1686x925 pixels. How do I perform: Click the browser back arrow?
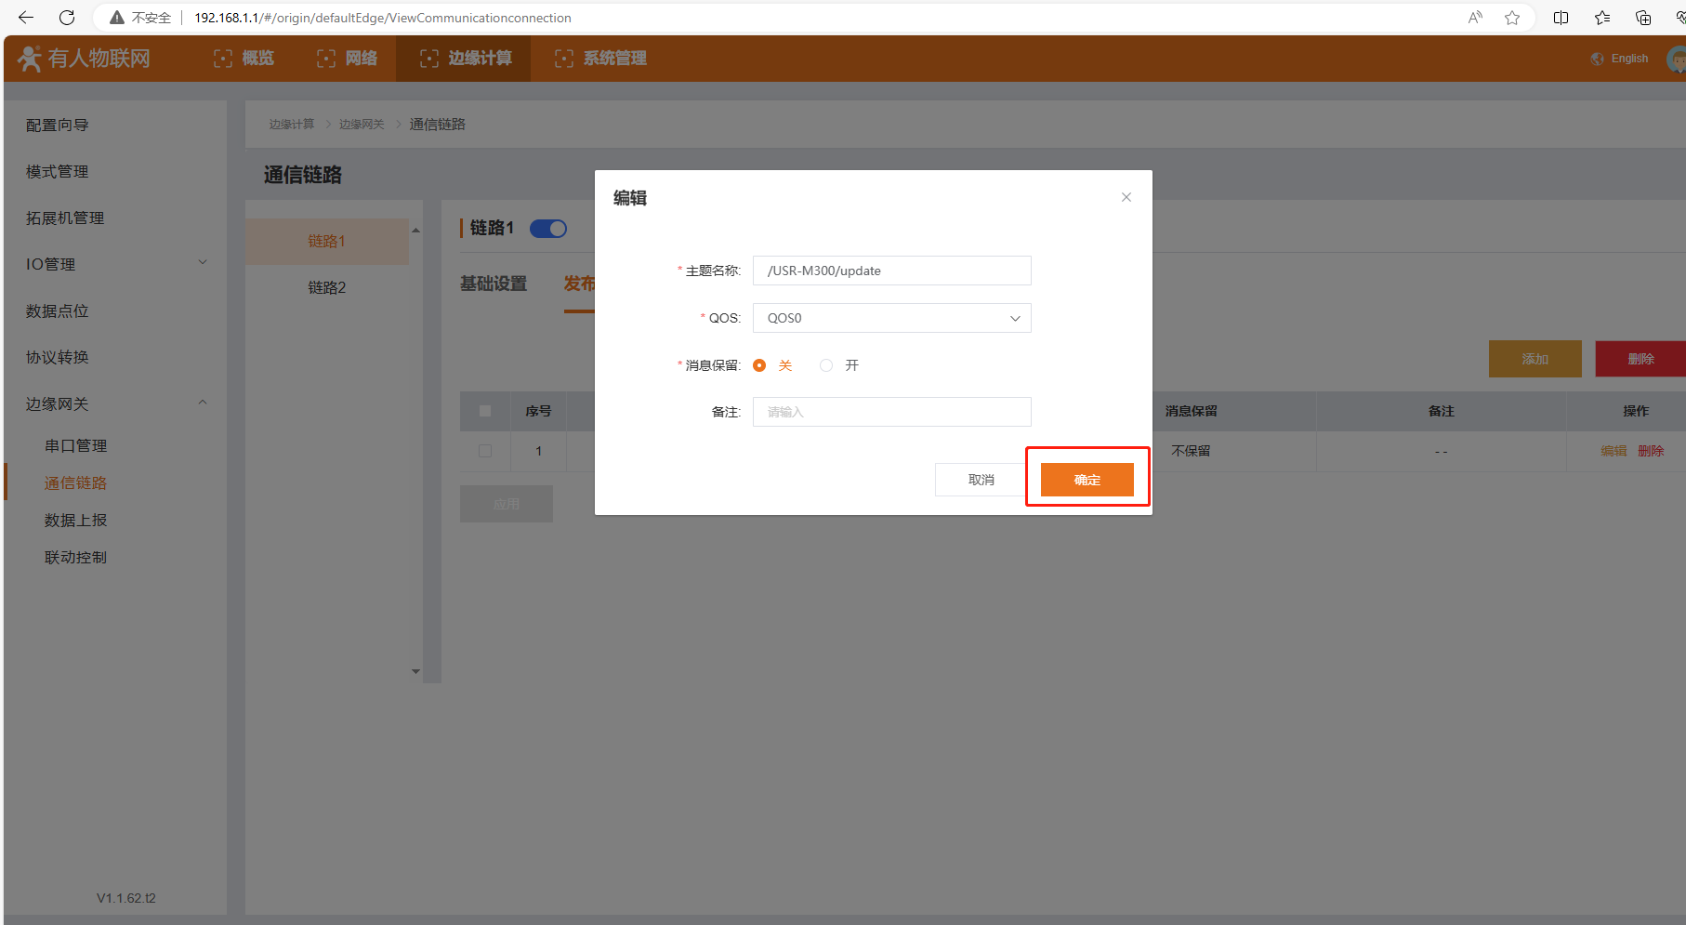(x=26, y=18)
